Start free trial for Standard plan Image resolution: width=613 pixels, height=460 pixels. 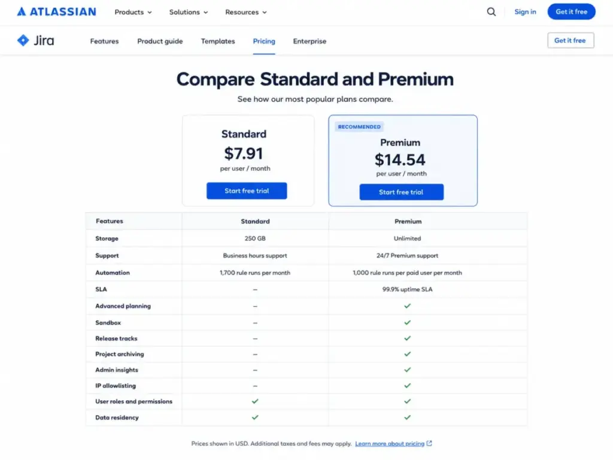point(247,190)
